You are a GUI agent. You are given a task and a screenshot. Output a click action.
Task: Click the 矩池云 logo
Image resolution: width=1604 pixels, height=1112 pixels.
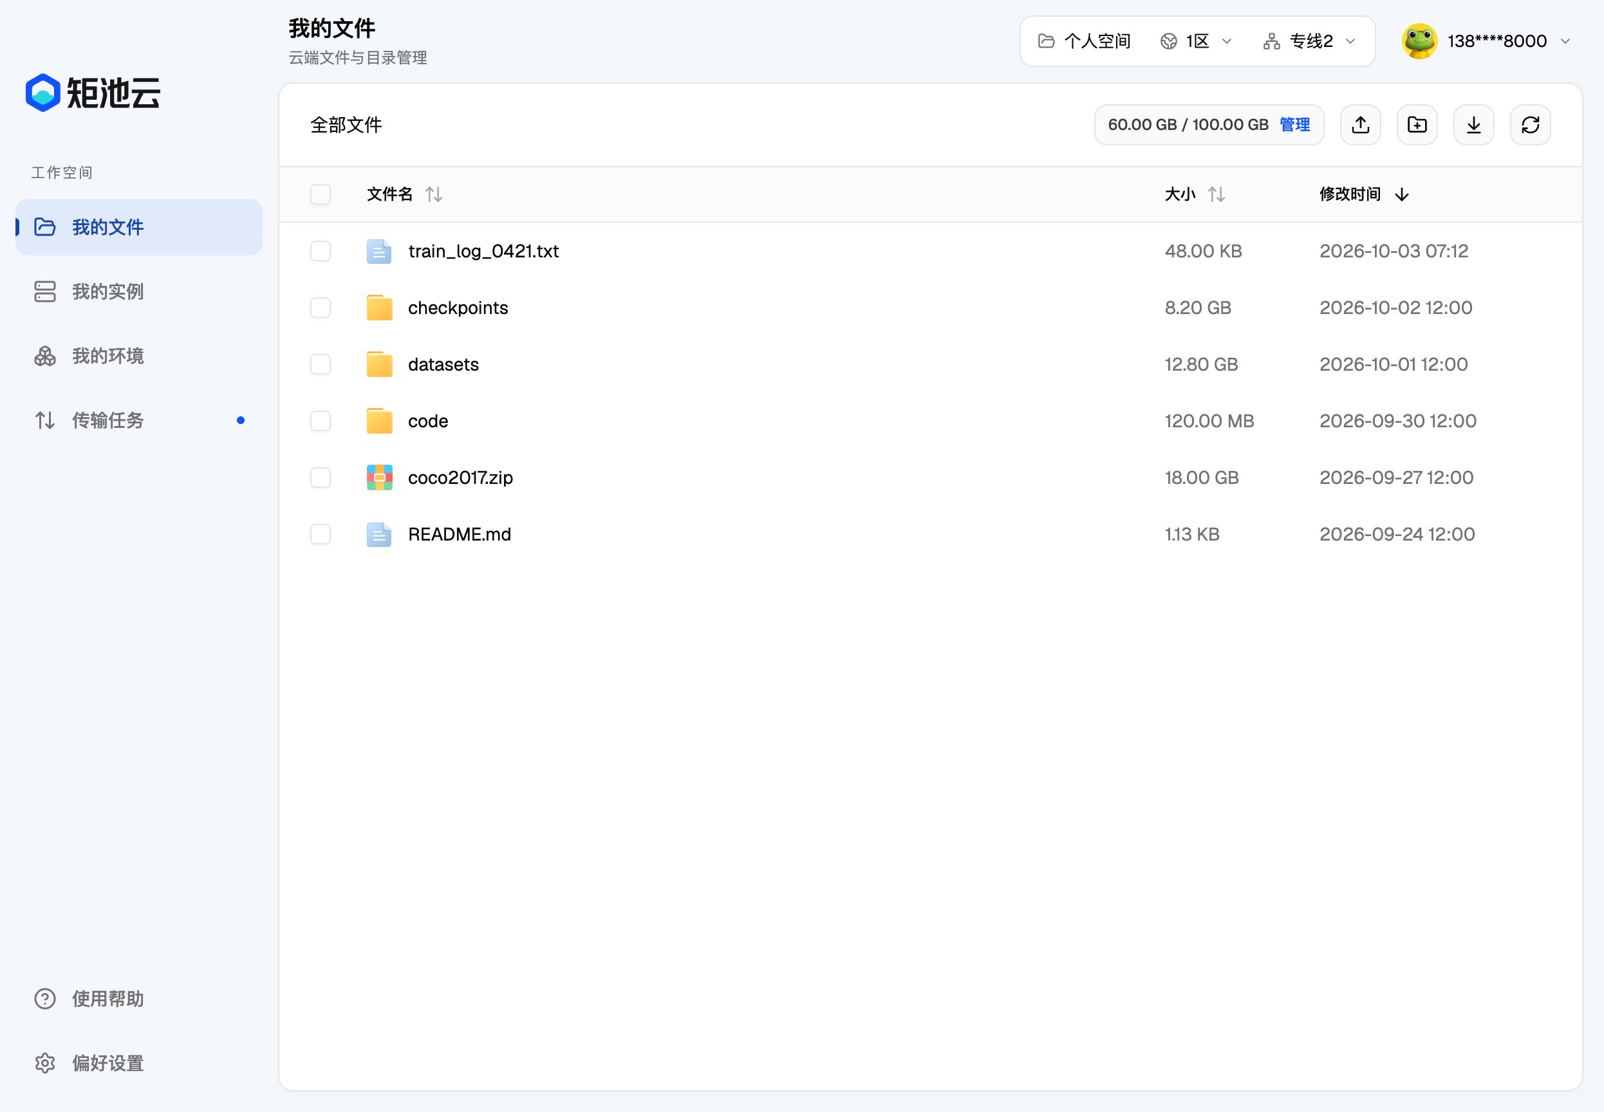coord(93,93)
